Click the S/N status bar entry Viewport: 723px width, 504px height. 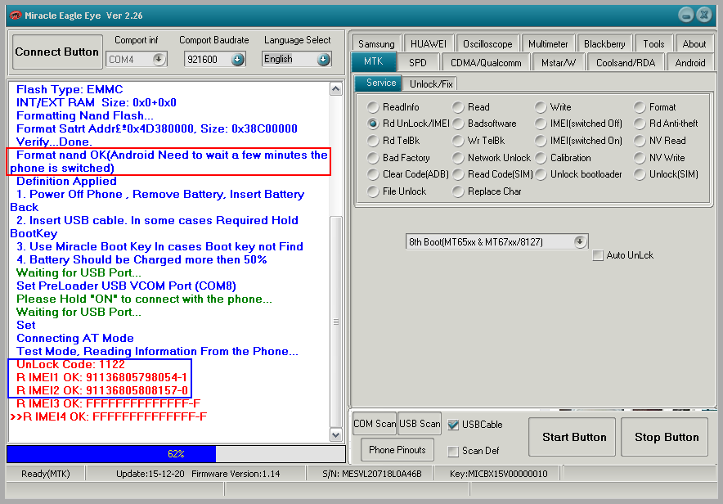[x=372, y=474]
